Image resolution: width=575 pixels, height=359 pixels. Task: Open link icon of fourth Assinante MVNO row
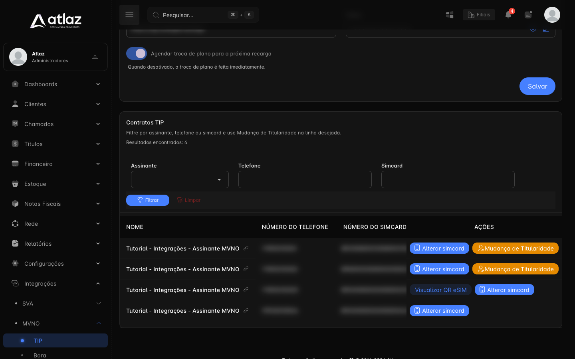246,310
